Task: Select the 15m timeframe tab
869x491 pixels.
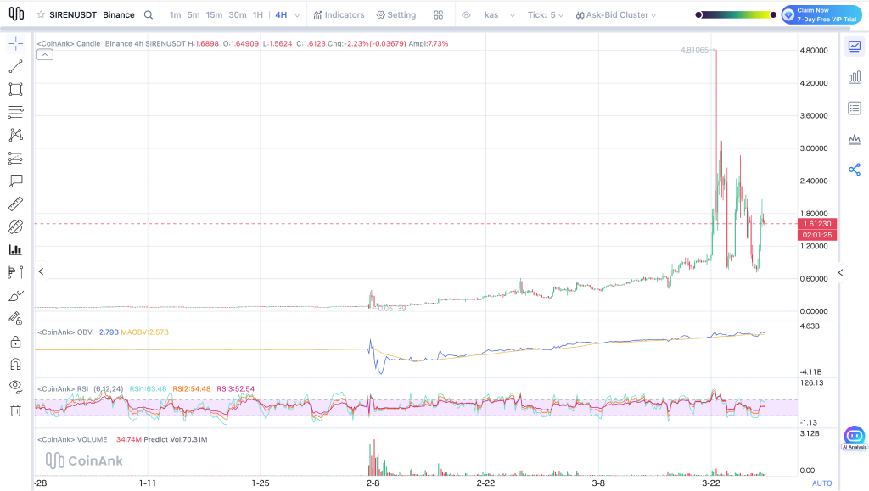Action: click(213, 14)
